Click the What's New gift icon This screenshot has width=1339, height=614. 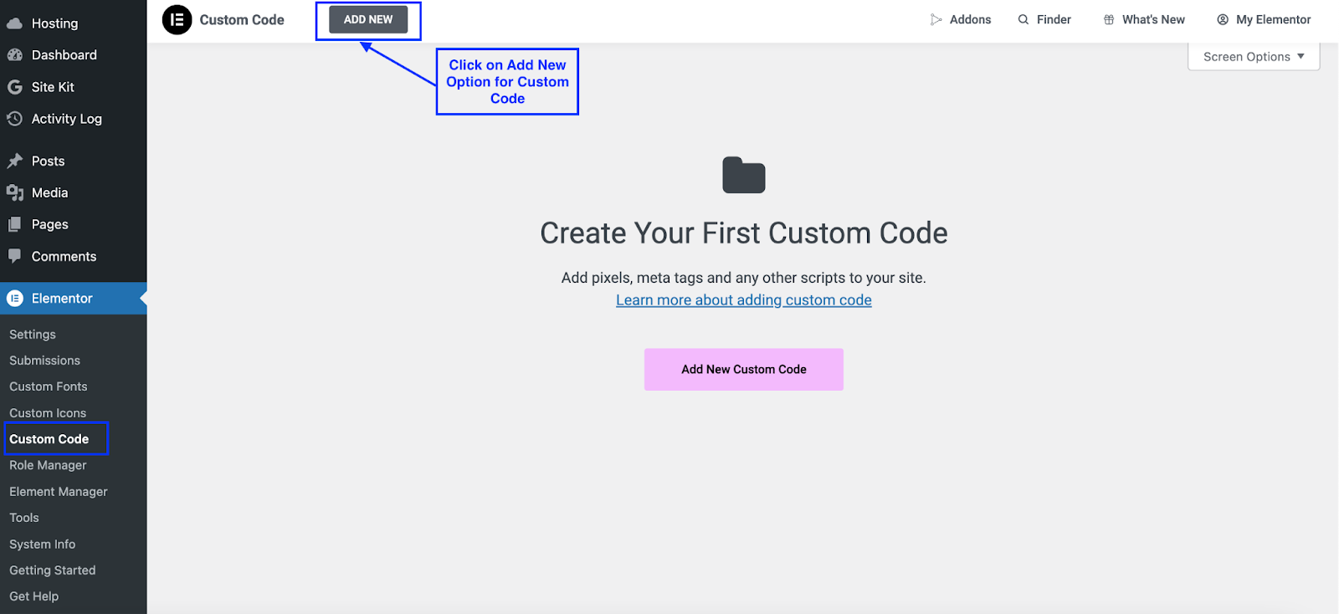(x=1108, y=19)
